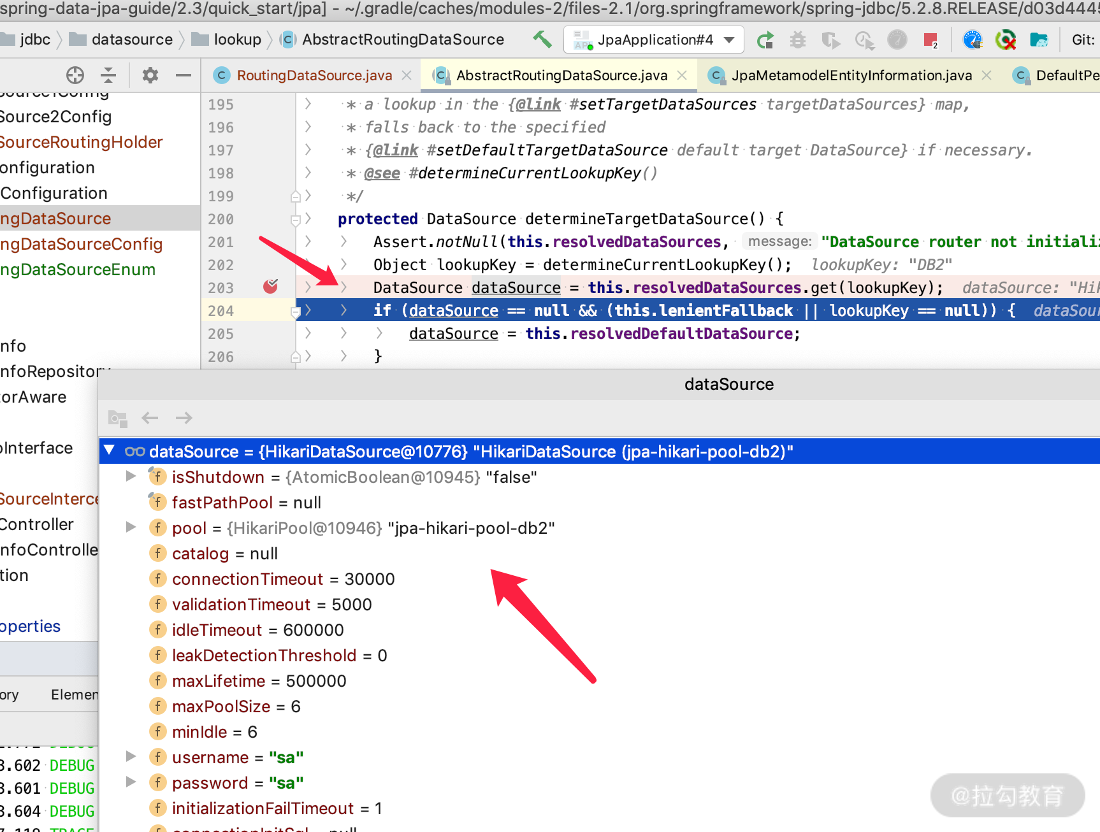This screenshot has height=832, width=1100.
Task: Expand the isShutdown field node
Action: [131, 476]
